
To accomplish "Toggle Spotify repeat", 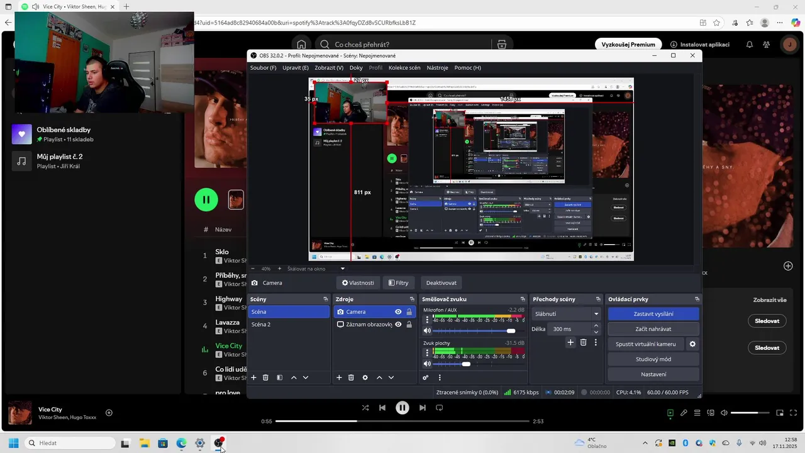I will (x=440, y=408).
